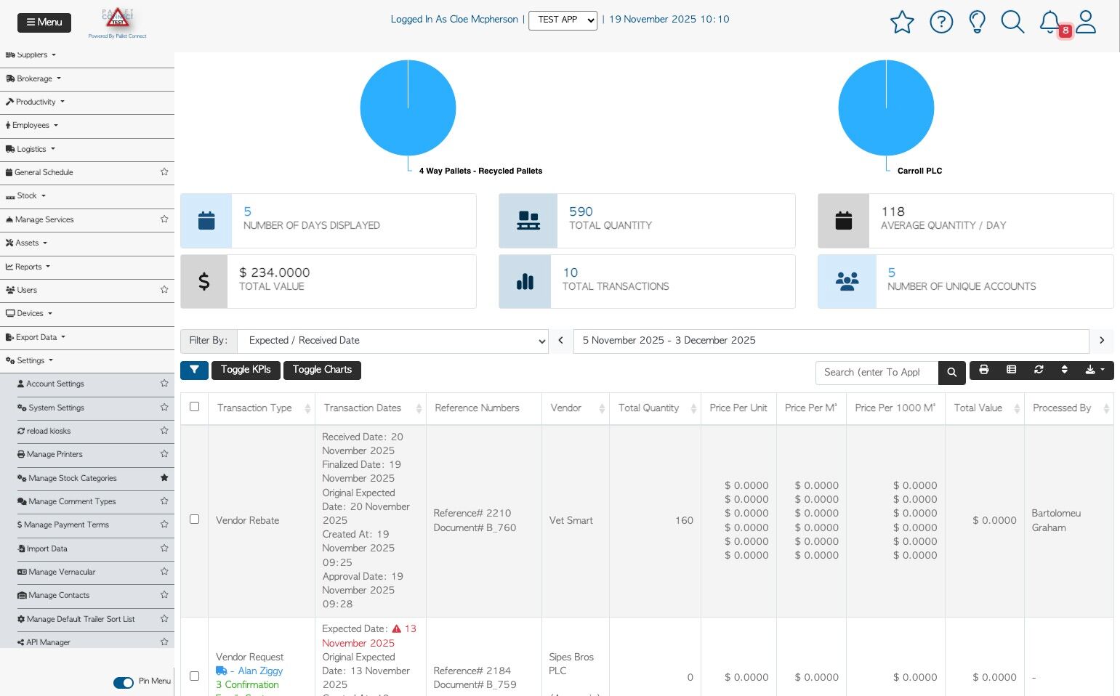Viewport: 1120px width, 696px height.
Task: Click the table columns list icon
Action: click(x=1011, y=370)
